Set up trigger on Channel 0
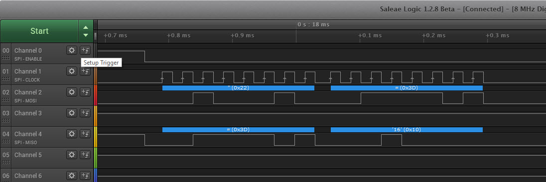546x182 pixels. click(x=85, y=50)
